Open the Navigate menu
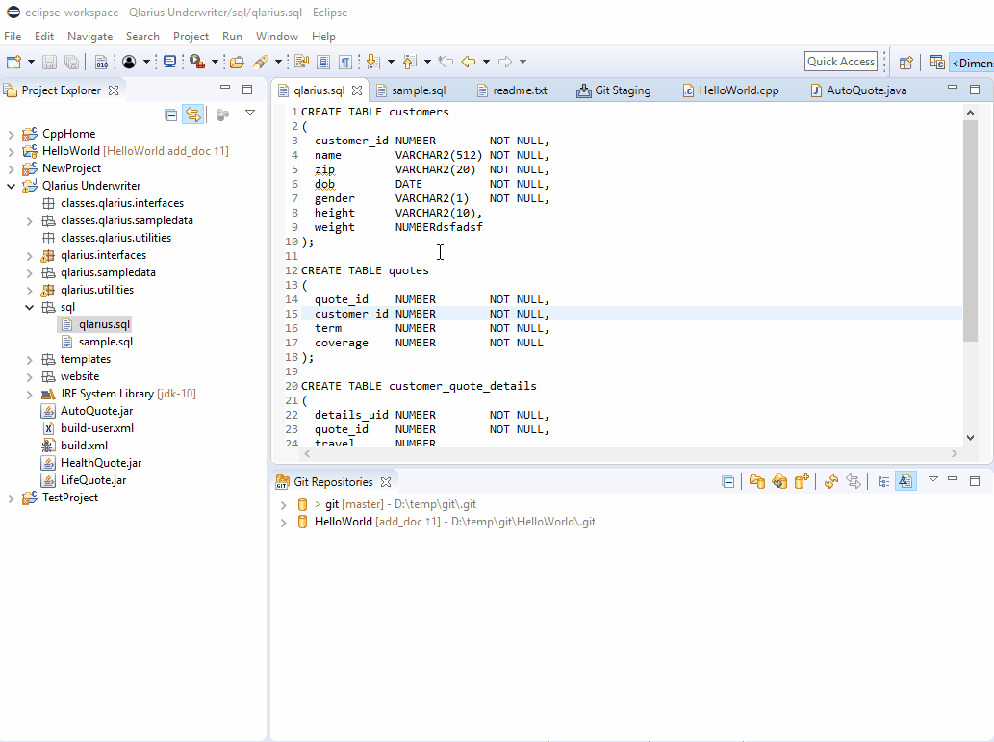994x742 pixels. click(89, 36)
